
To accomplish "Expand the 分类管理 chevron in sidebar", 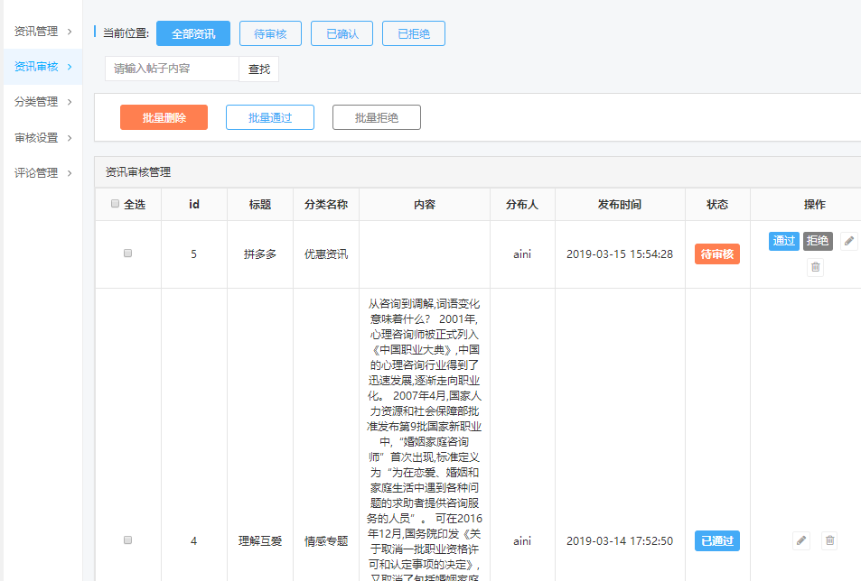I will coord(70,102).
